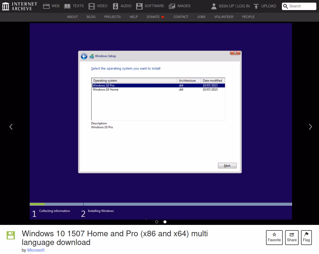The height and width of the screenshot is (254, 319).
Task: Click the upload arrow icon
Action: point(256,6)
